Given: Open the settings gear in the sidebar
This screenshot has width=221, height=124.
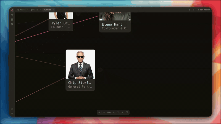Looking at the screenshot, I should (12, 114).
